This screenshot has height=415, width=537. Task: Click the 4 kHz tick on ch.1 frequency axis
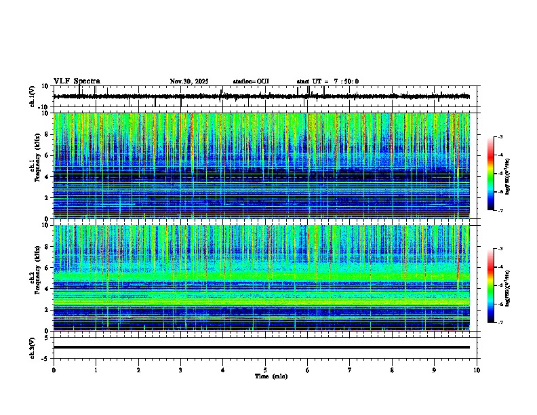coord(47,177)
